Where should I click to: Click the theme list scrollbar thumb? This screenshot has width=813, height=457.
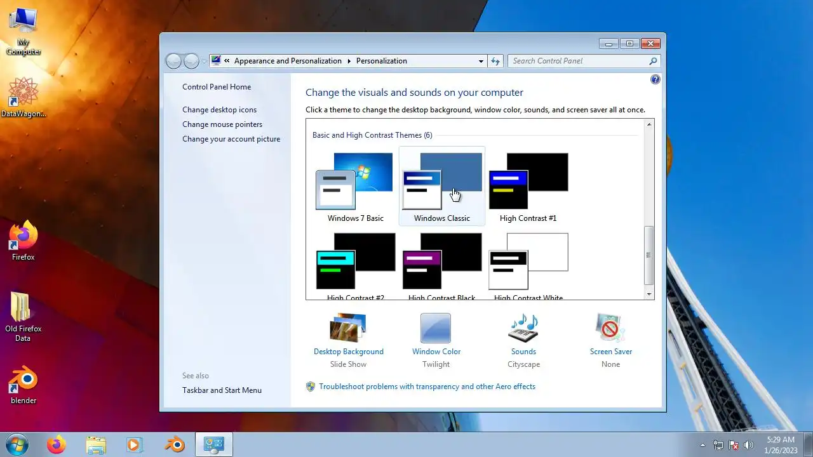pos(648,255)
